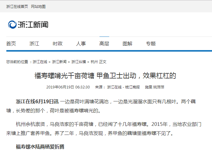Open the 浙江在线首页 link in top bar
This screenshot has height=153, width=212.
(17, 6)
